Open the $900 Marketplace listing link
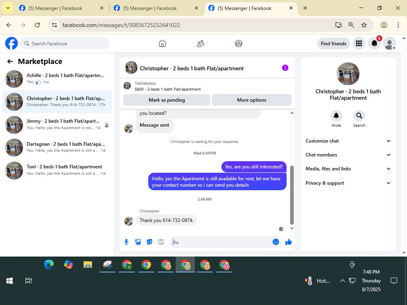The height and width of the screenshot is (305, 407). click(x=168, y=89)
